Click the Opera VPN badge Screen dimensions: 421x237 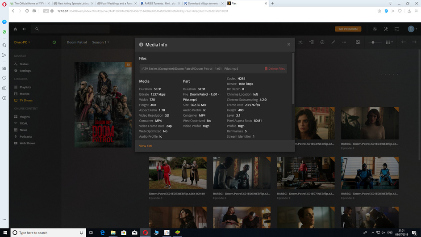coord(46,11)
